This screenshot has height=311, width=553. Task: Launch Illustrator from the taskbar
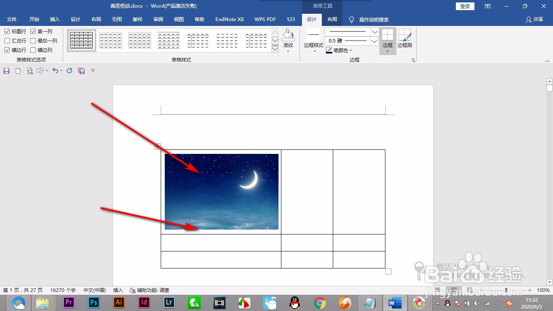(119, 302)
